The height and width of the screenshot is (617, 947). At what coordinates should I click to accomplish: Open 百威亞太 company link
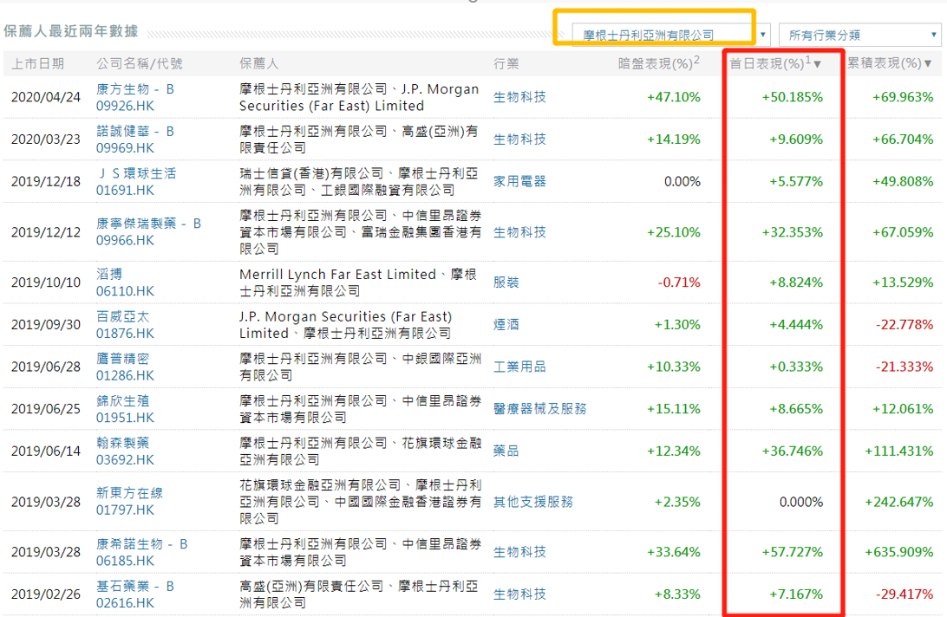[122, 316]
